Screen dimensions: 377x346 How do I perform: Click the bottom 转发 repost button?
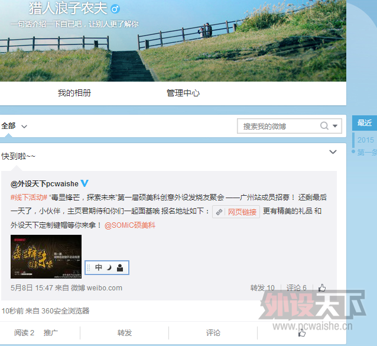coord(125,333)
